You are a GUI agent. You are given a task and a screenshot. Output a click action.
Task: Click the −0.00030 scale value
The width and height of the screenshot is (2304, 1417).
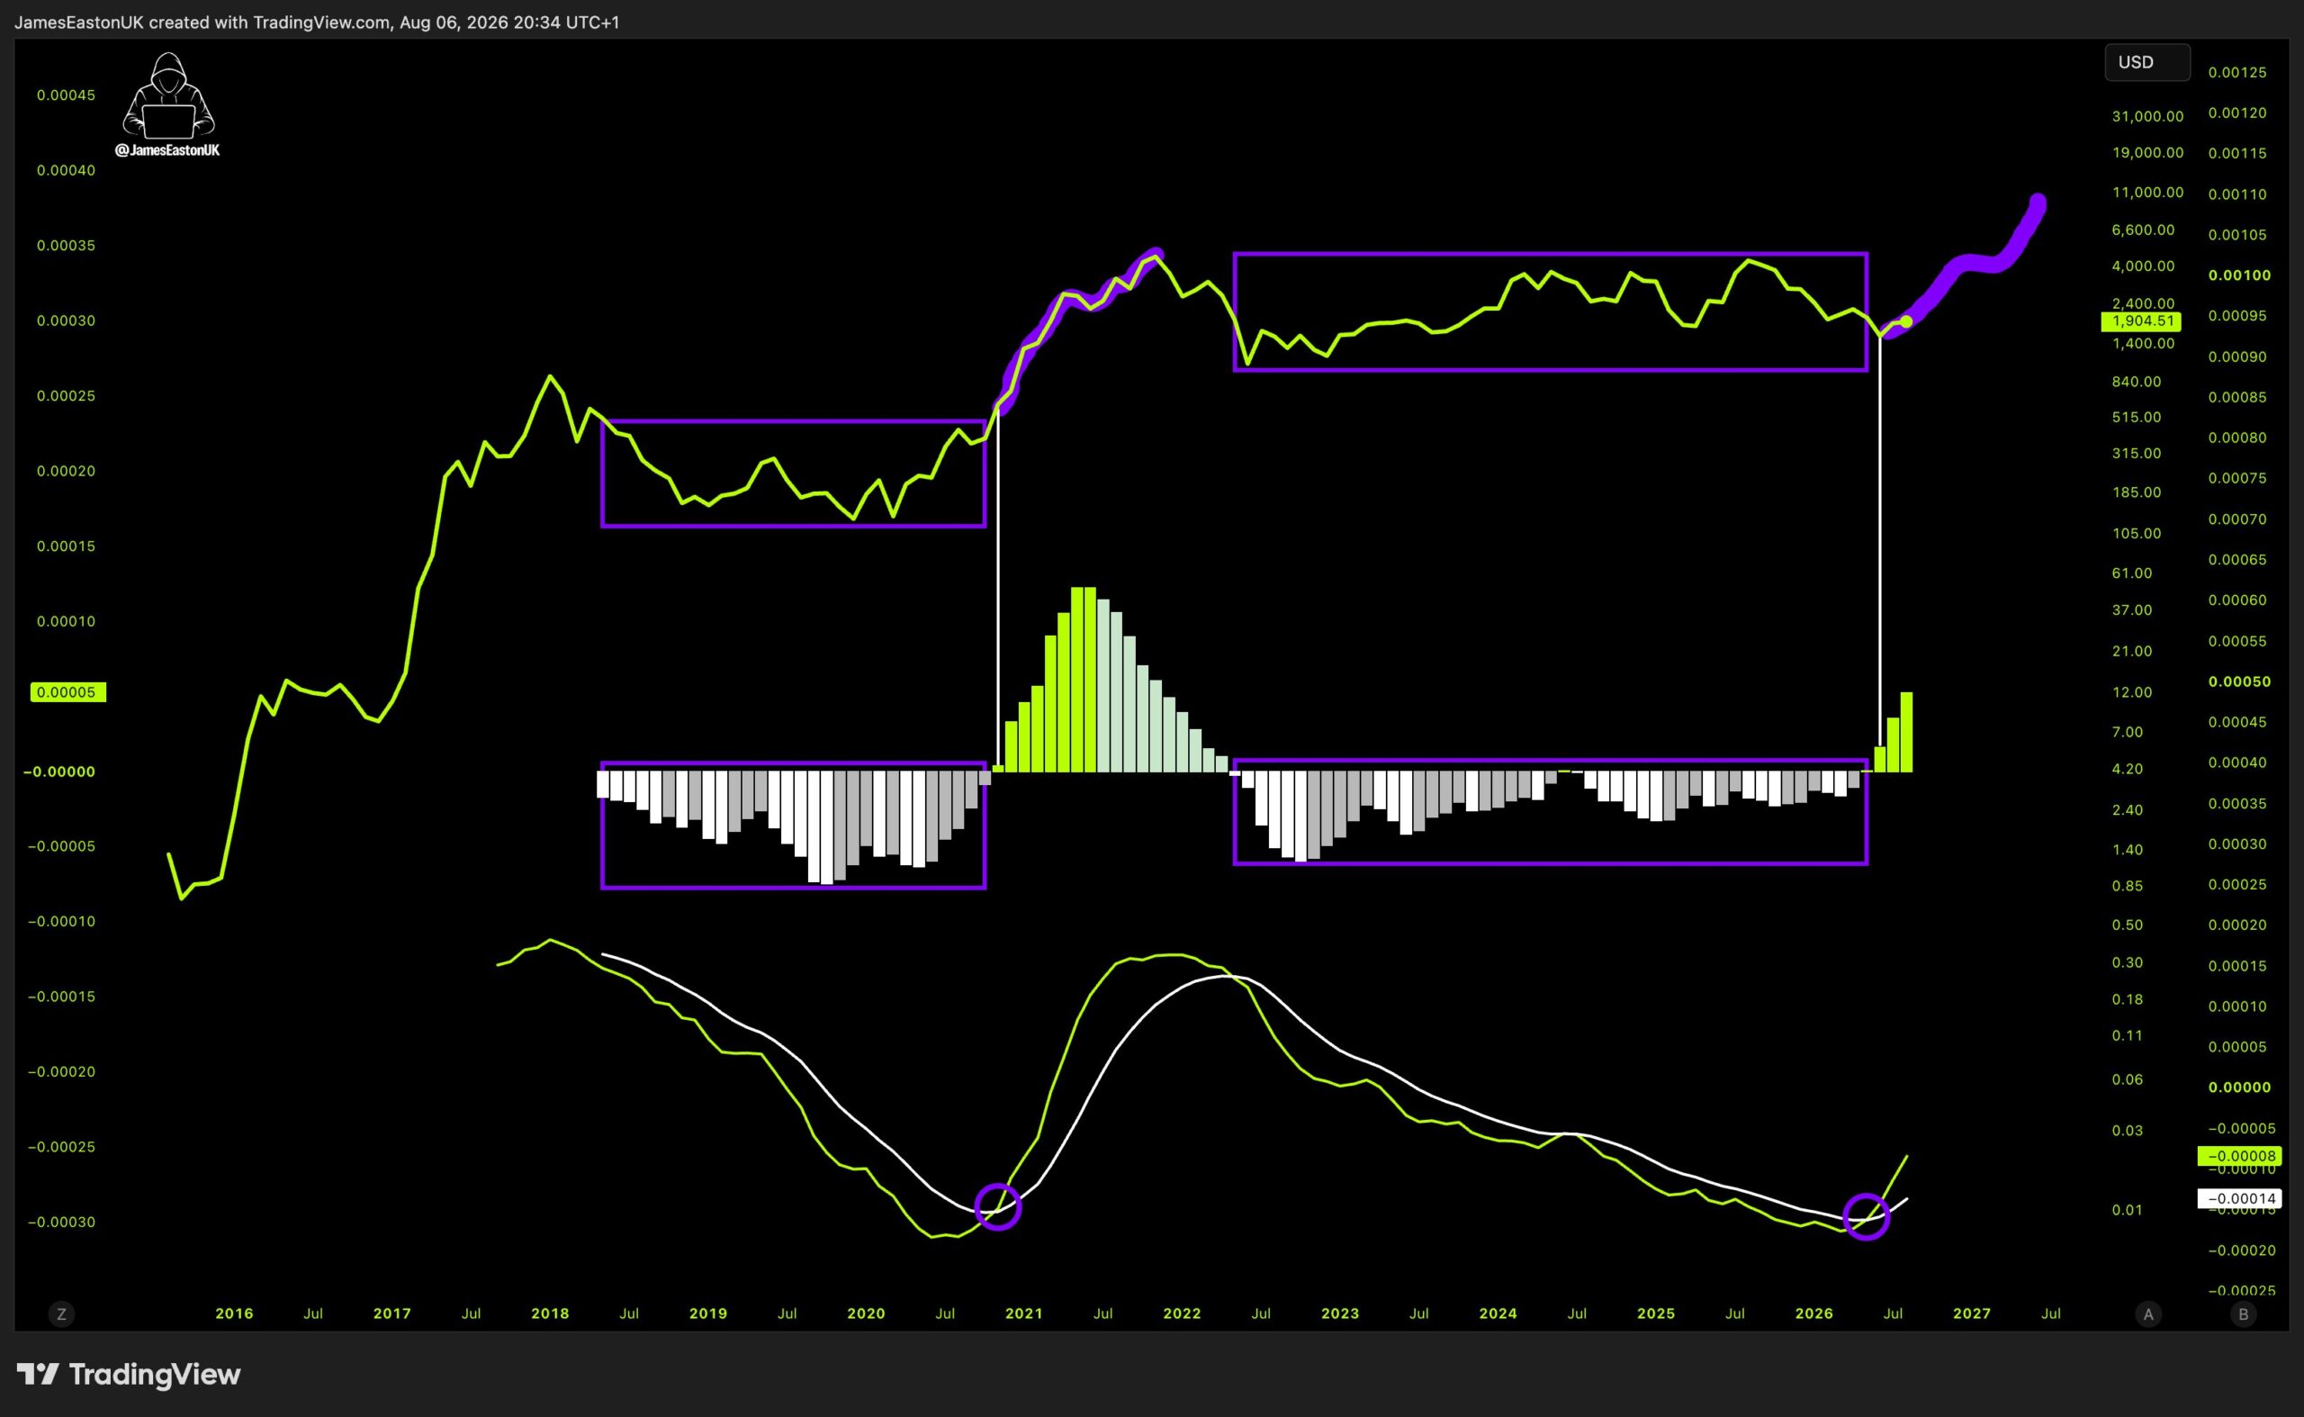coord(62,1222)
